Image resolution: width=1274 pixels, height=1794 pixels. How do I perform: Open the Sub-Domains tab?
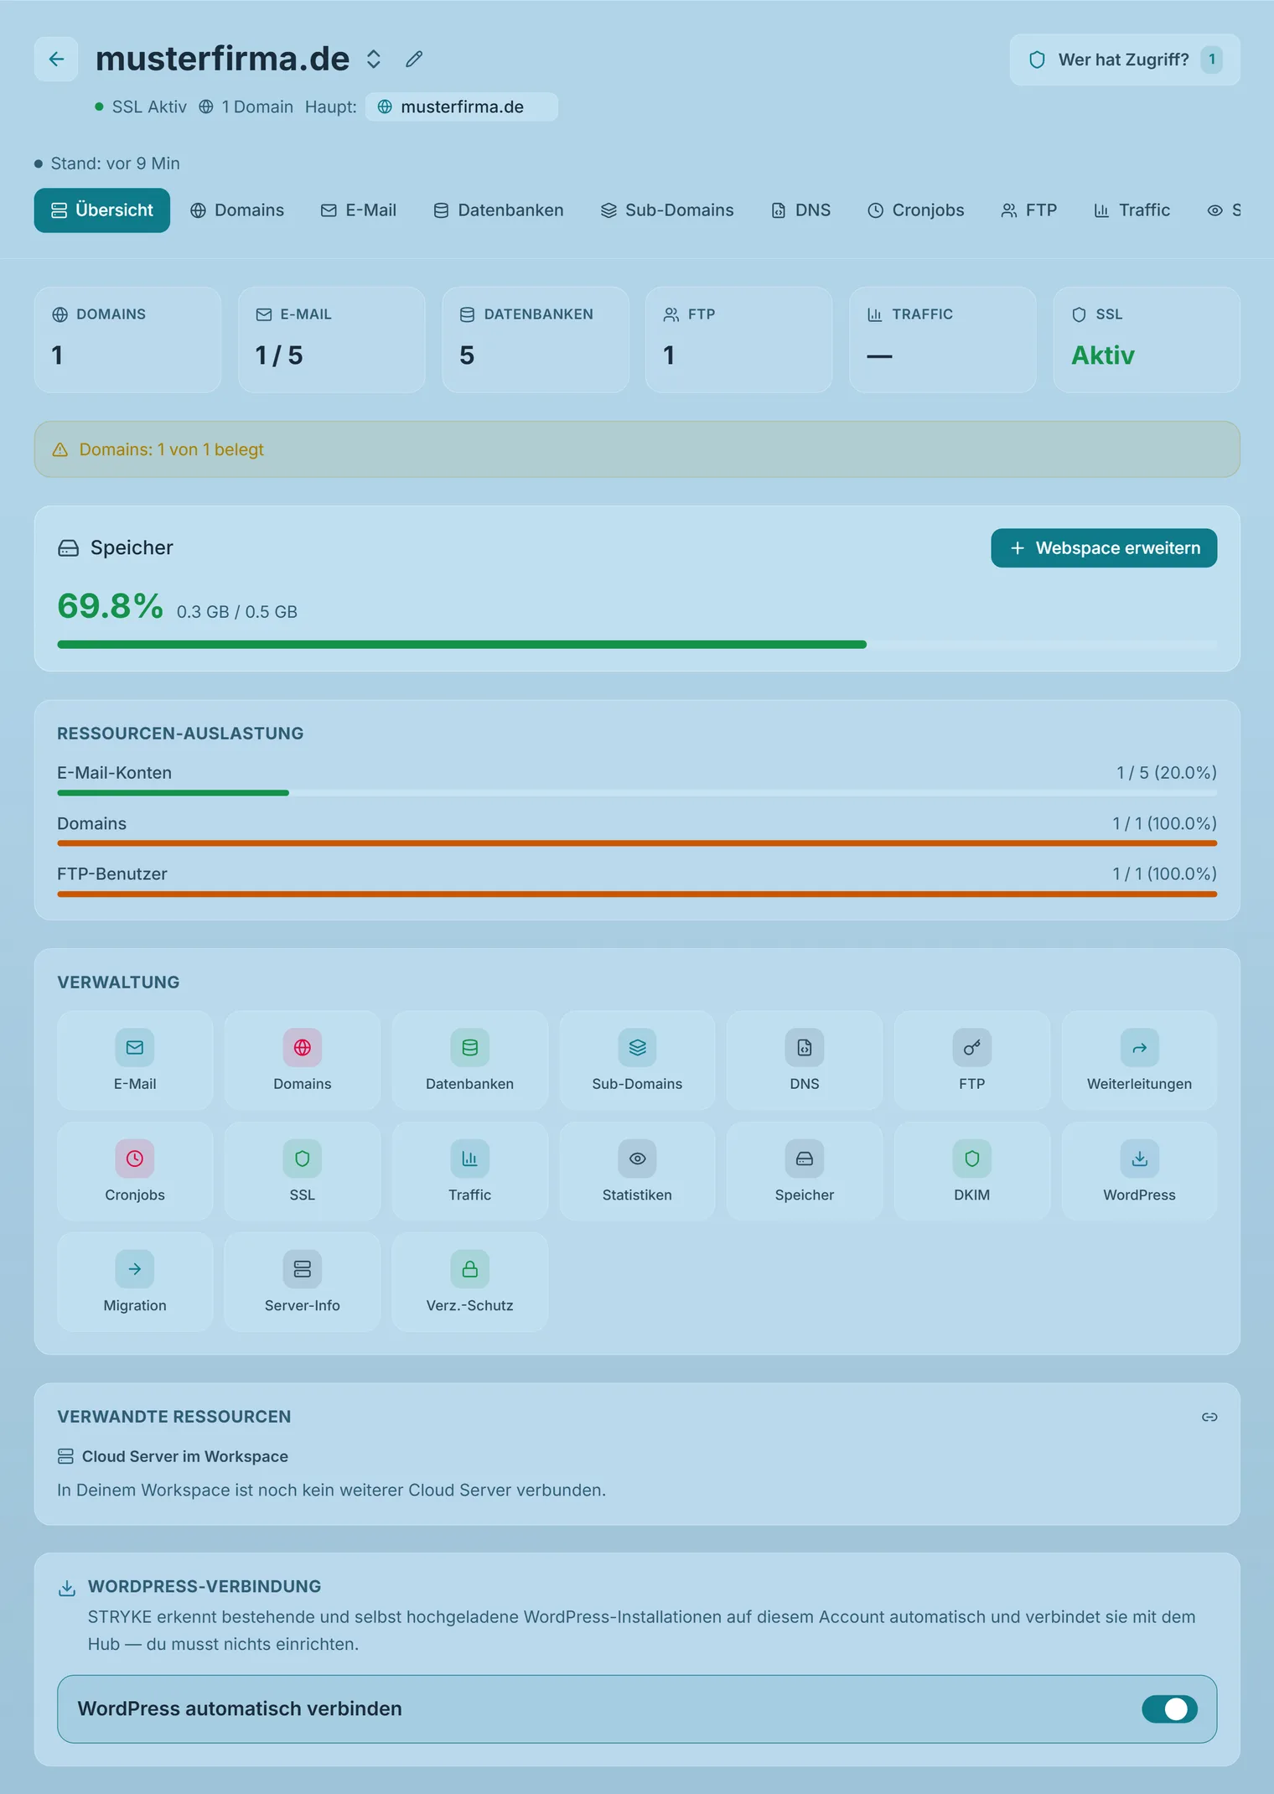[667, 210]
